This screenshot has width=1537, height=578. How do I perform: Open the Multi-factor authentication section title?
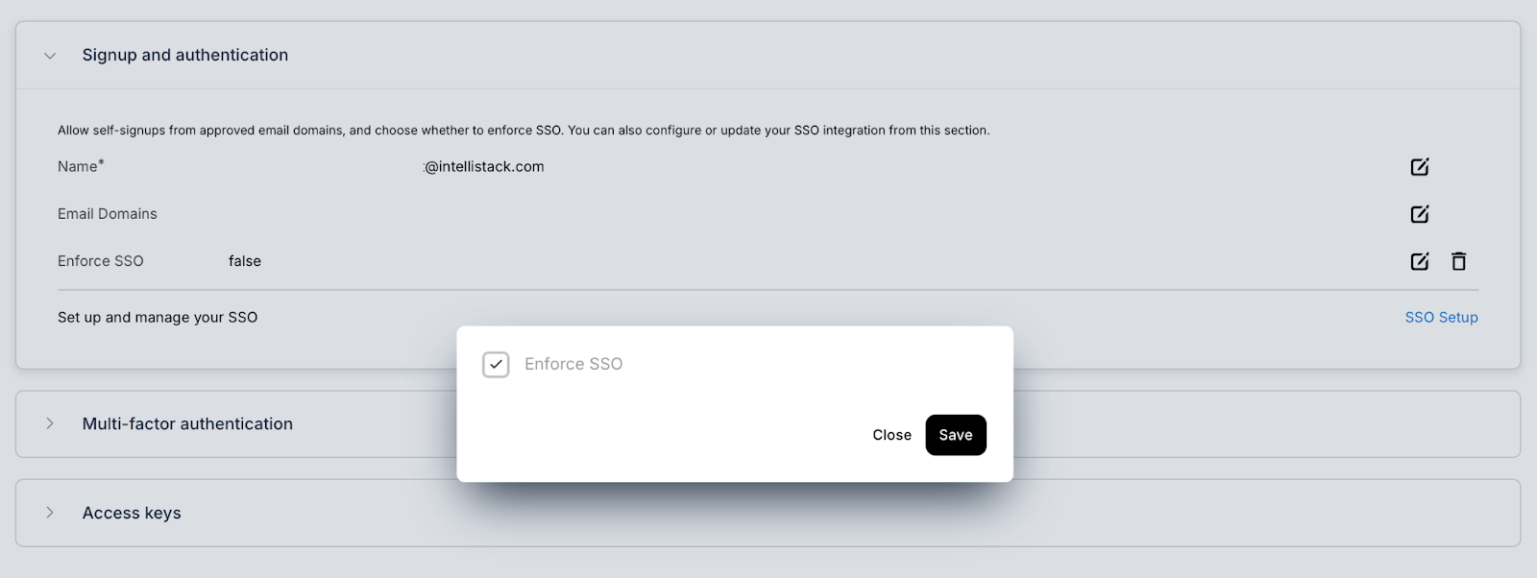click(x=187, y=424)
